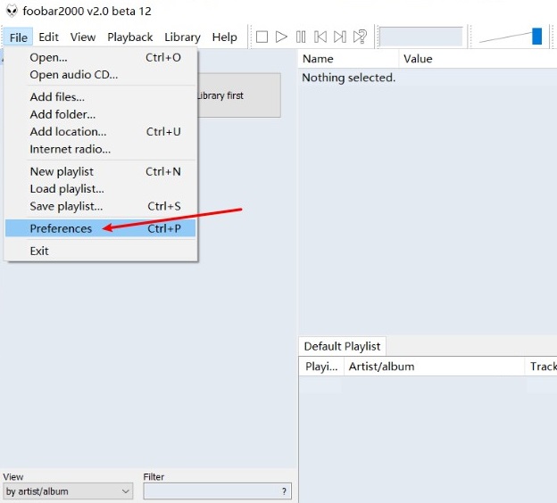Click the Track column header
Image resolution: width=557 pixels, height=503 pixels.
click(x=541, y=367)
